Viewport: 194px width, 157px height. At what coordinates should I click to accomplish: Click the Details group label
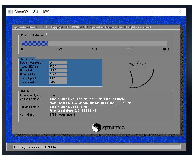point(25,91)
